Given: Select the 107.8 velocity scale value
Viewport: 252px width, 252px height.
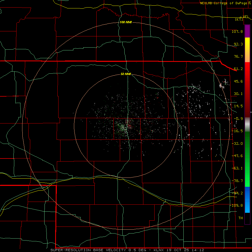Looking at the screenshot, I should 237,31.
